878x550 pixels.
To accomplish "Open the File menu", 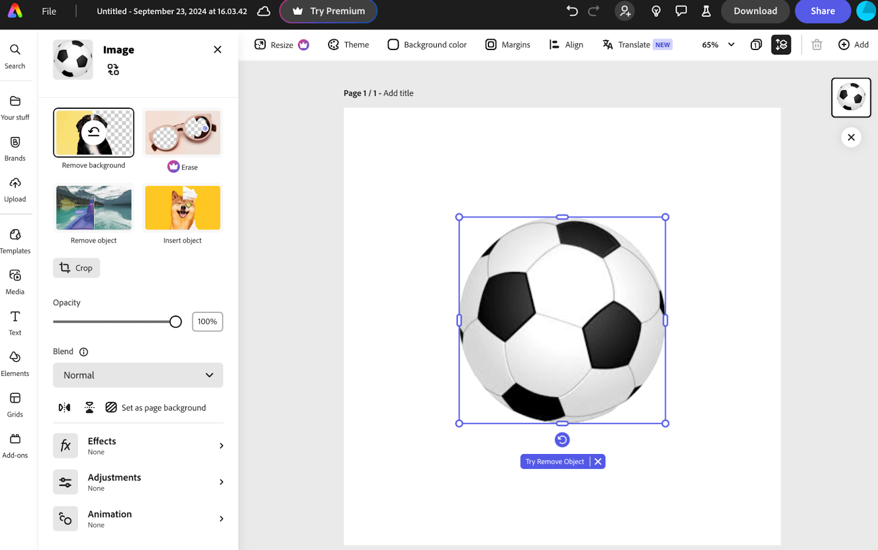I will (x=49, y=11).
